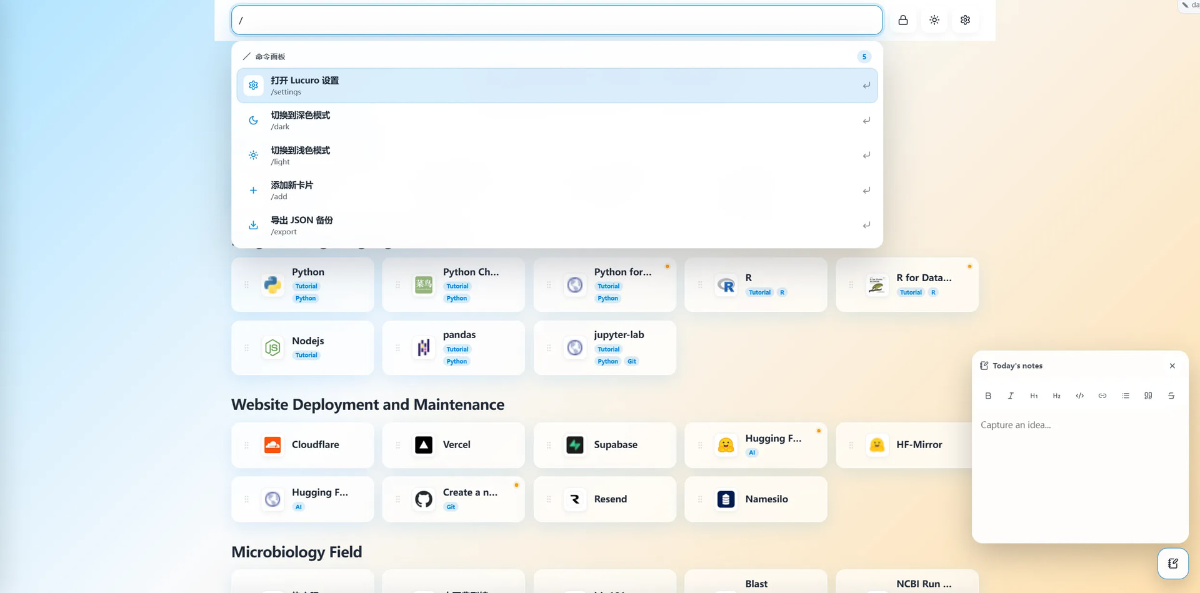This screenshot has height=593, width=1200.
Task: Click the pandas logo icon
Action: [x=424, y=347]
